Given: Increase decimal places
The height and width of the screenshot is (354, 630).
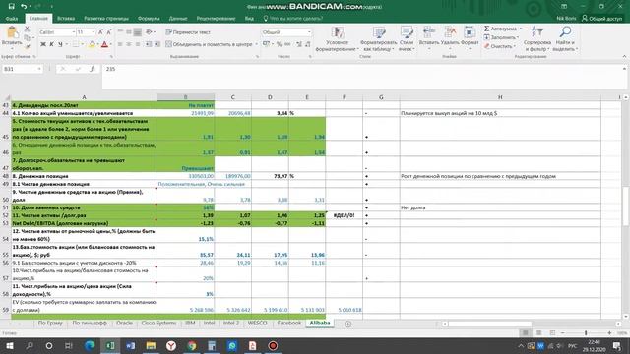Looking at the screenshot, I should [x=299, y=44].
